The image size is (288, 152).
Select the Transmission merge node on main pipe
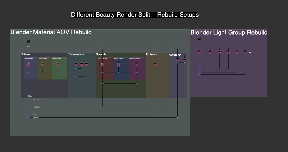[28, 100]
